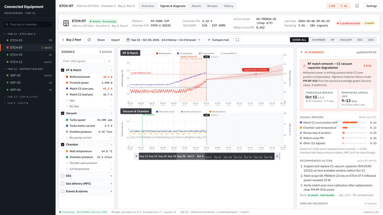Toggle the Vacuum group checkbox

pyautogui.click(x=63, y=113)
